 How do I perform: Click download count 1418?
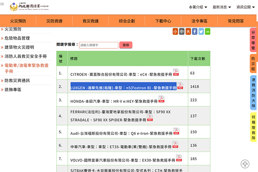tap(195, 87)
